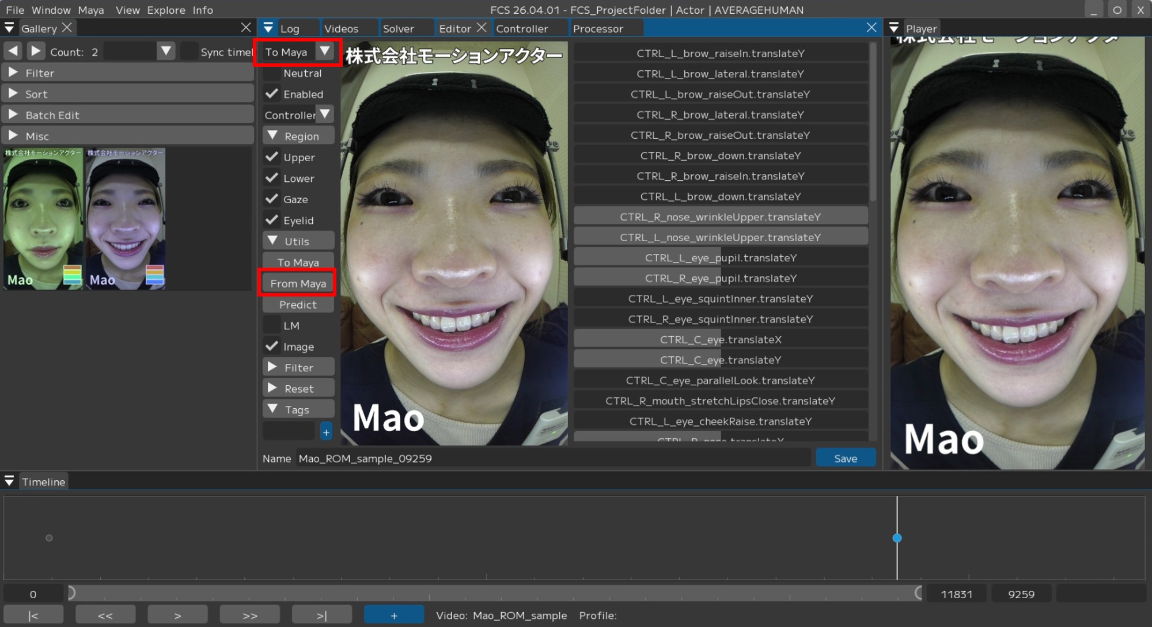Close the Editor tab using its X
1152x627 pixels.
point(482,28)
